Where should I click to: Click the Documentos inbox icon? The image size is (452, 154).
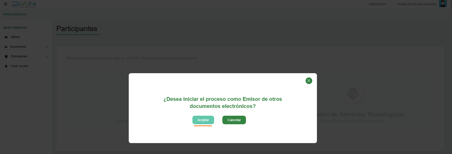6,47
